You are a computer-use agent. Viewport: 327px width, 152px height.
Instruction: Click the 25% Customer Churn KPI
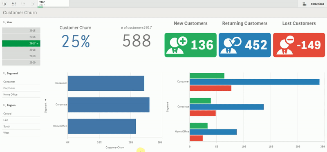click(x=76, y=41)
